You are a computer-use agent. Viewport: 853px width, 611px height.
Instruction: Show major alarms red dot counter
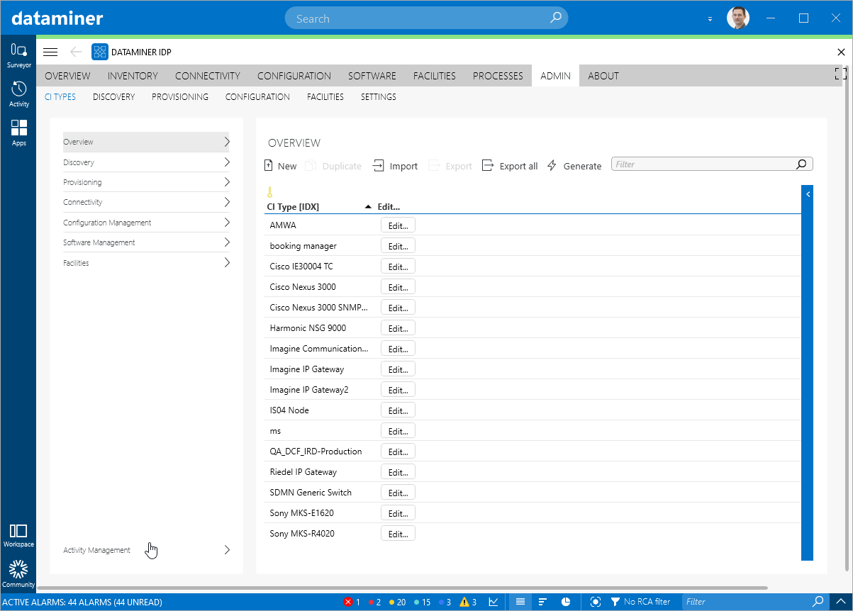click(x=374, y=602)
